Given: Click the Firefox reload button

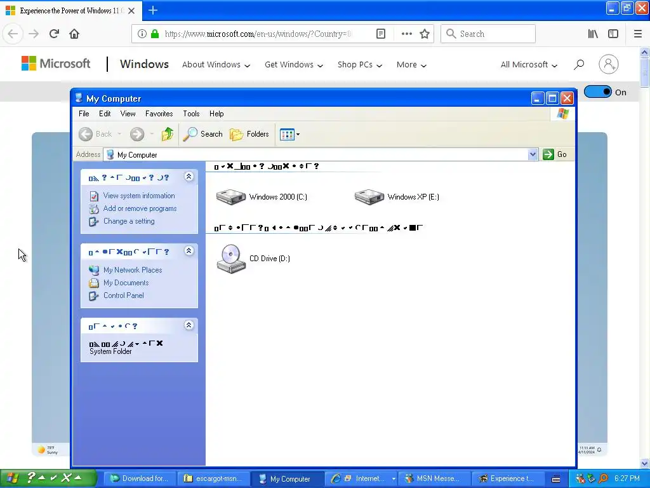Looking at the screenshot, I should tap(54, 34).
